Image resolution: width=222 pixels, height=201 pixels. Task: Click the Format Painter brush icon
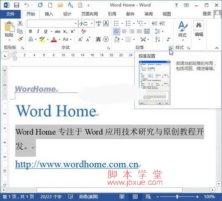coord(20,39)
